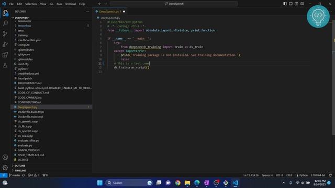Open the Manage gear settings icon

tap(5, 168)
